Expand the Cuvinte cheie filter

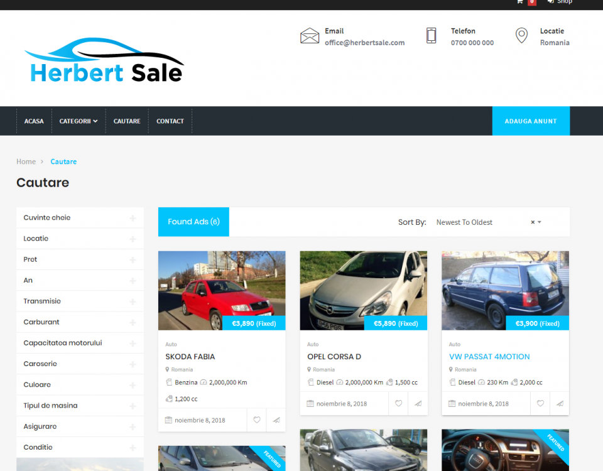80,218
